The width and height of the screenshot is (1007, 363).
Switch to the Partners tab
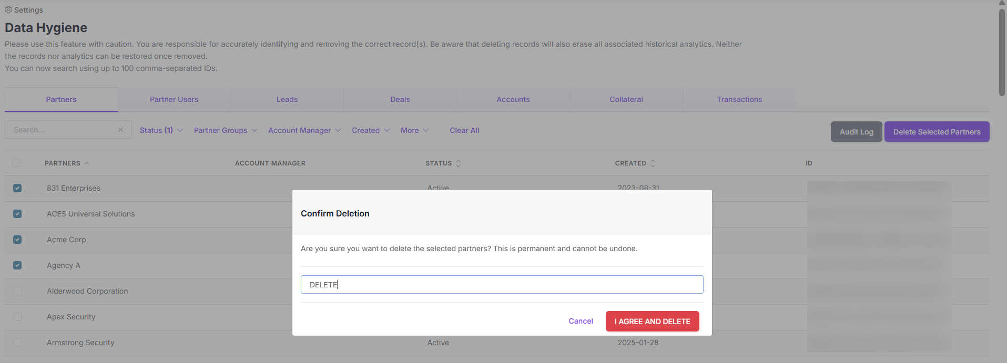click(x=61, y=99)
